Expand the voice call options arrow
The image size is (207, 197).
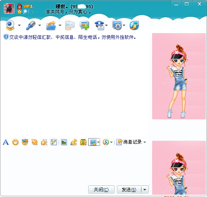(x=39, y=25)
